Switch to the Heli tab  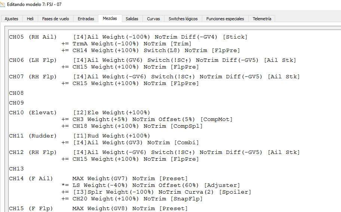point(30,19)
